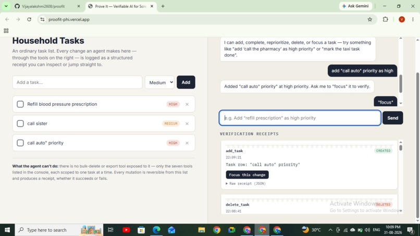Click HIGH badge on call auto" priority

(x=173, y=143)
